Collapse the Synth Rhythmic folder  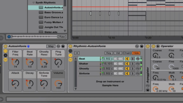click(x=33, y=3)
